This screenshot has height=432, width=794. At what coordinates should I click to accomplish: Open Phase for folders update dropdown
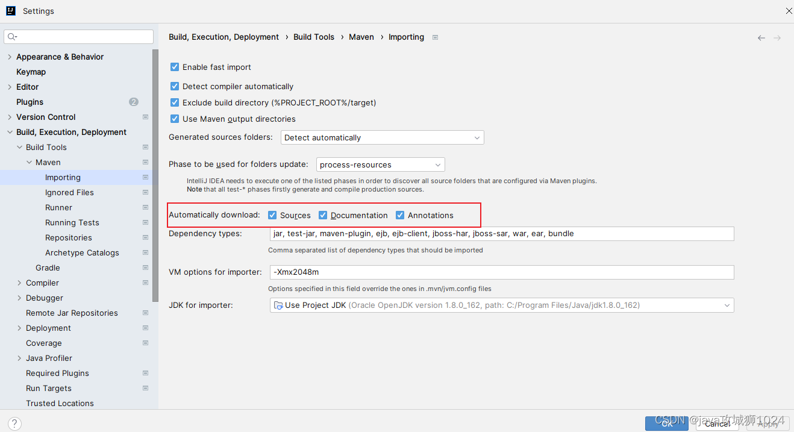[380, 164]
